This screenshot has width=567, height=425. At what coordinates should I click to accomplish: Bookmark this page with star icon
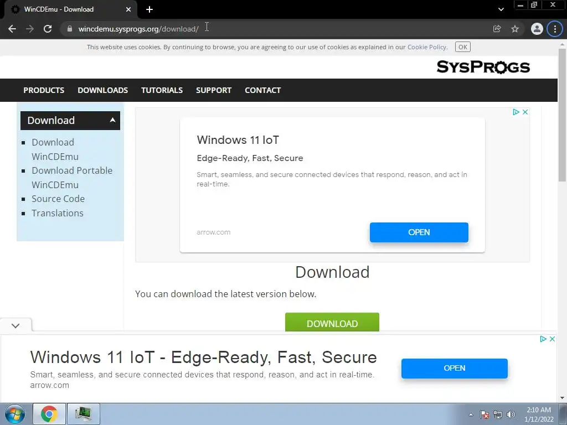click(515, 29)
